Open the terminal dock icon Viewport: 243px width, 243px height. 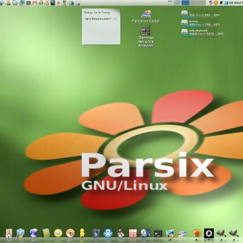click(158, 233)
